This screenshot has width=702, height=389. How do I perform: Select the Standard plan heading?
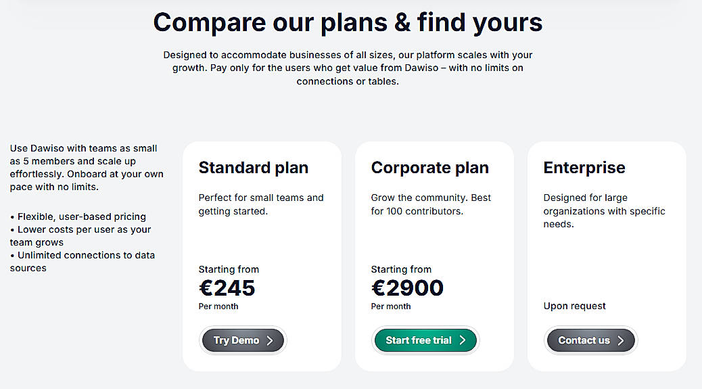coord(253,168)
